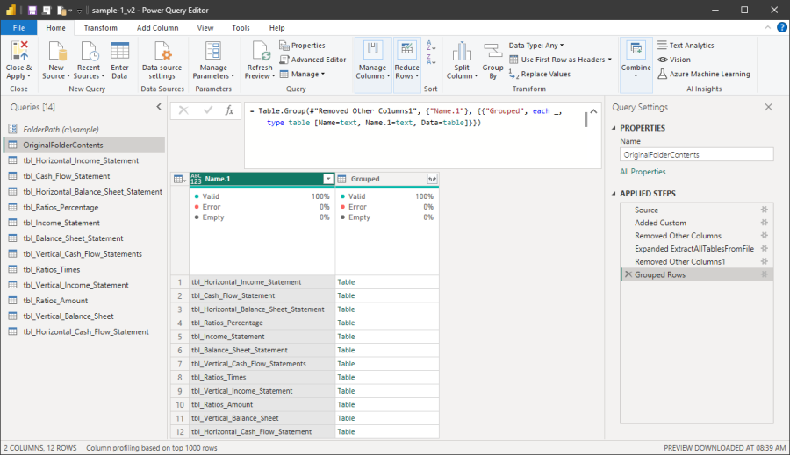The image size is (790, 455).
Task: Open Text Analytics
Action: point(686,46)
